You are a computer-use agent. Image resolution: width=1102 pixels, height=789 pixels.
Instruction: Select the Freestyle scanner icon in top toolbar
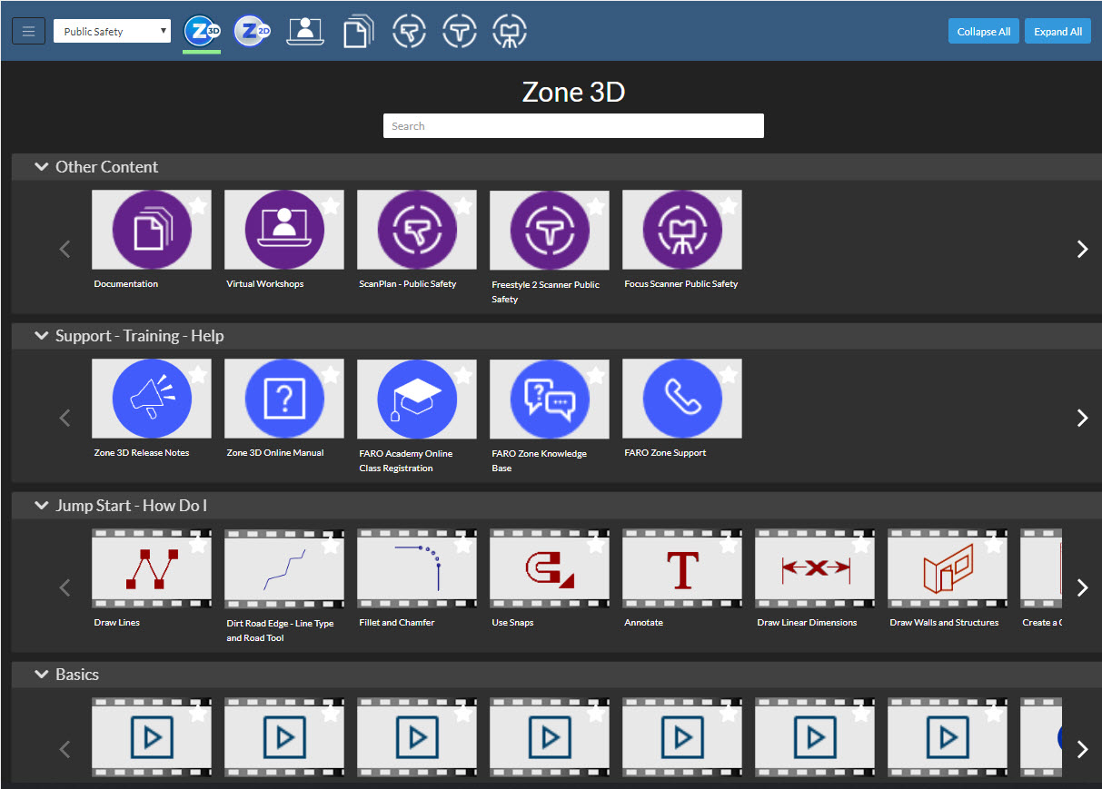(x=460, y=32)
